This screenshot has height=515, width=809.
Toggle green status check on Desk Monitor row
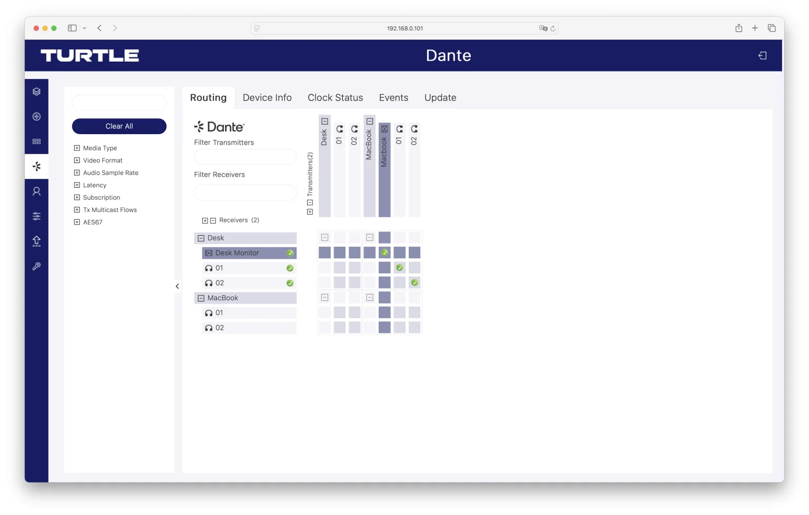(290, 253)
